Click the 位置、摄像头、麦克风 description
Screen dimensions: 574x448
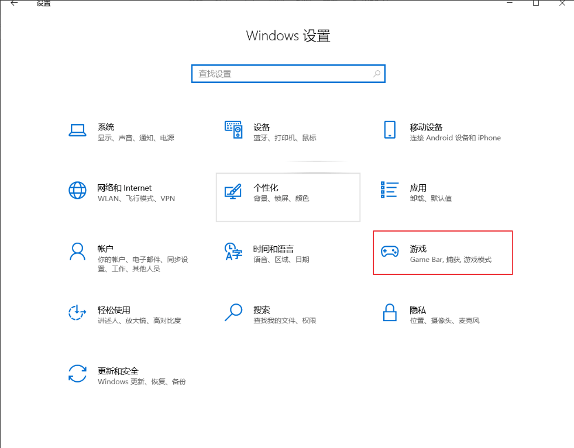click(445, 321)
